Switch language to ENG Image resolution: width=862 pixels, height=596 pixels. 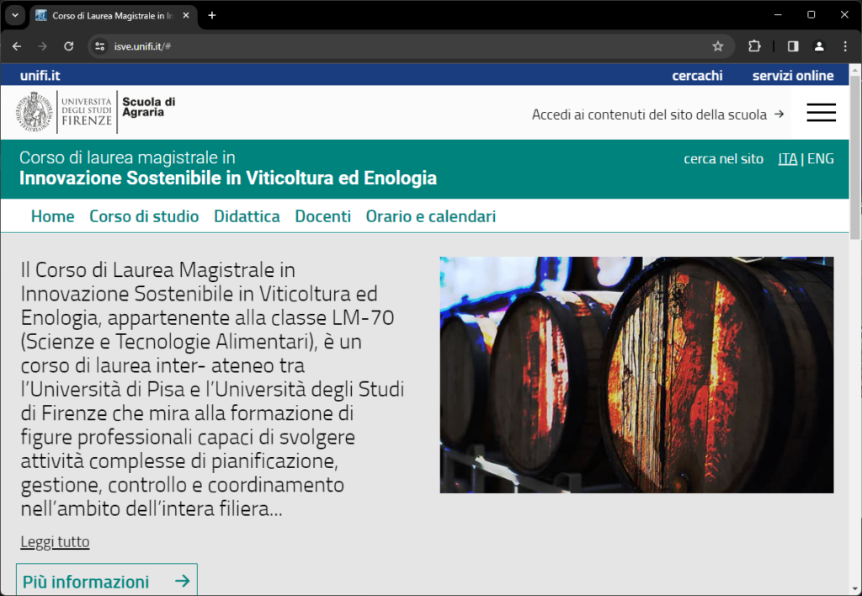click(820, 159)
